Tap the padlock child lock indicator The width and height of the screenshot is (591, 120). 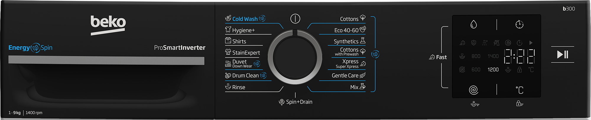click(x=519, y=69)
